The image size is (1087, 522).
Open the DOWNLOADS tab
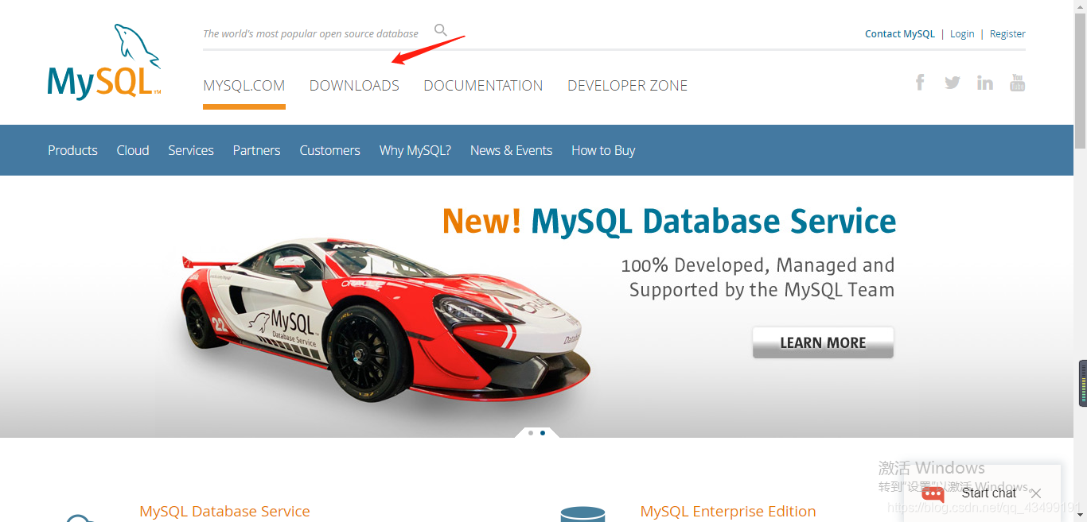point(354,86)
